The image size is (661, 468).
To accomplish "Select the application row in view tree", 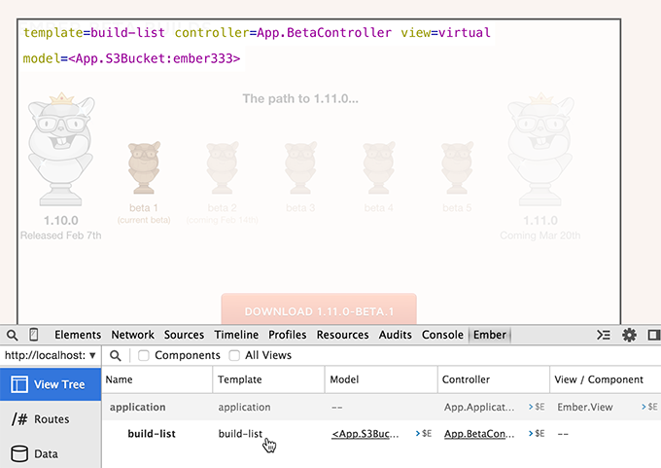I will 137,407.
